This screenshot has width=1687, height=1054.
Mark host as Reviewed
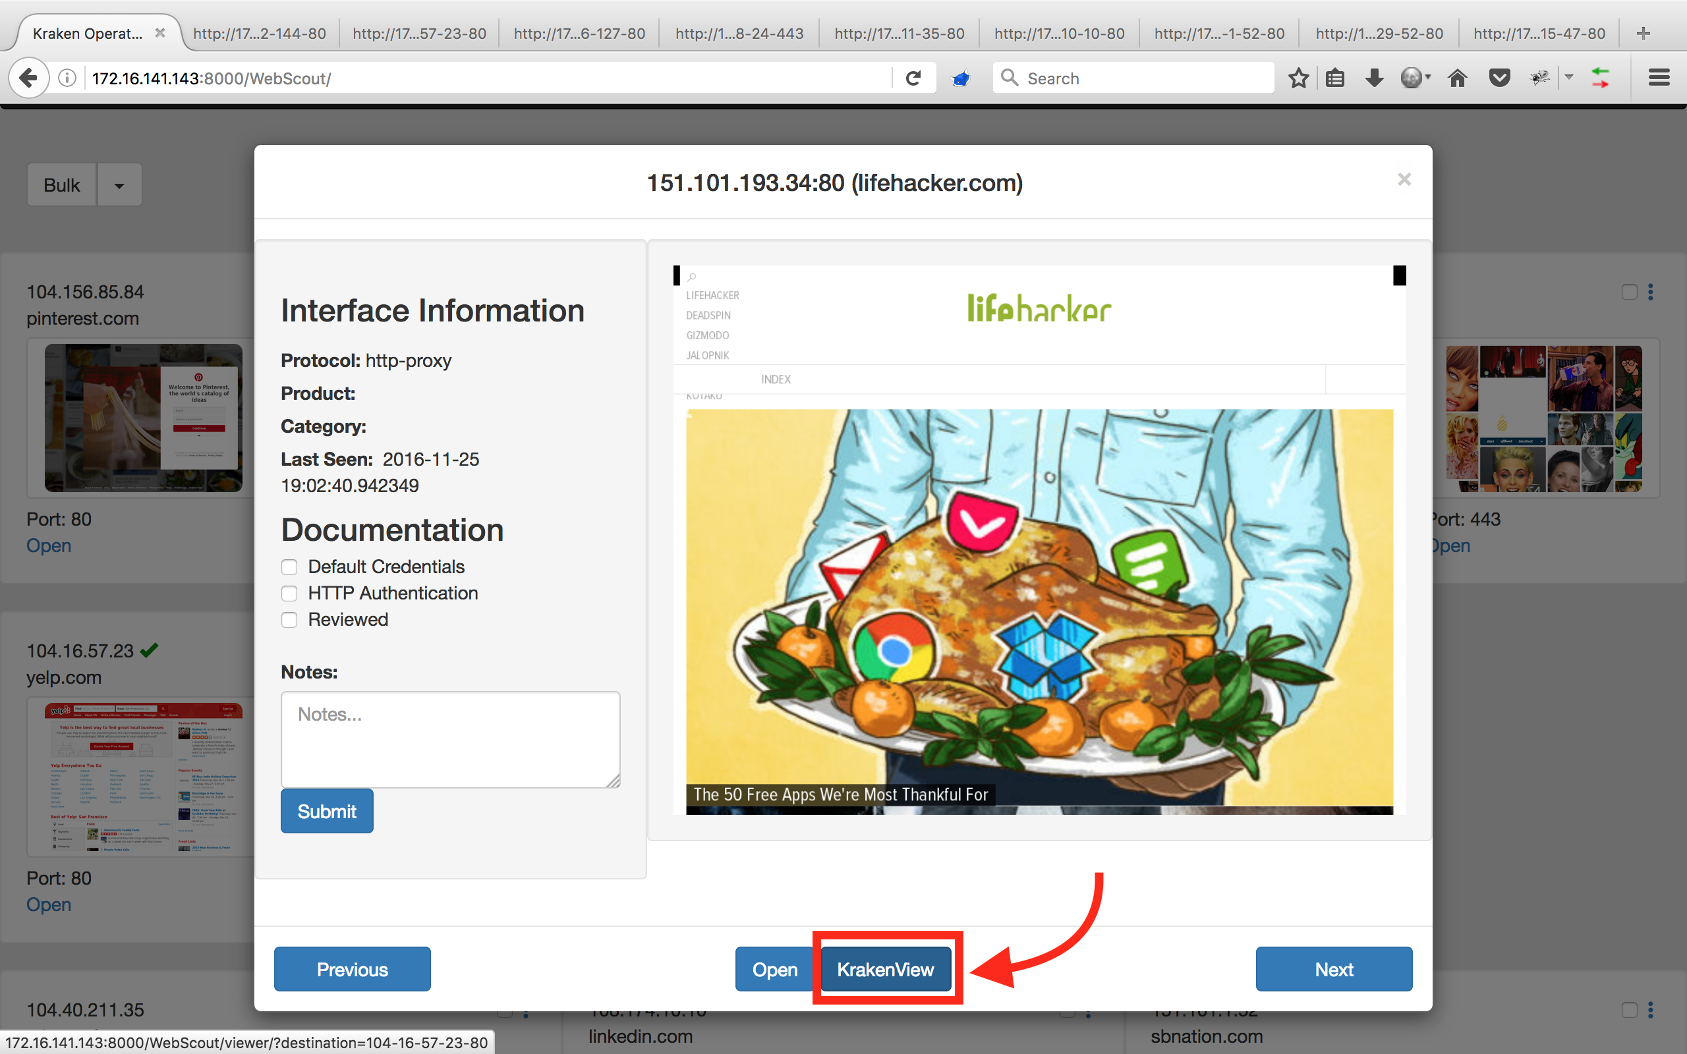coord(289,621)
